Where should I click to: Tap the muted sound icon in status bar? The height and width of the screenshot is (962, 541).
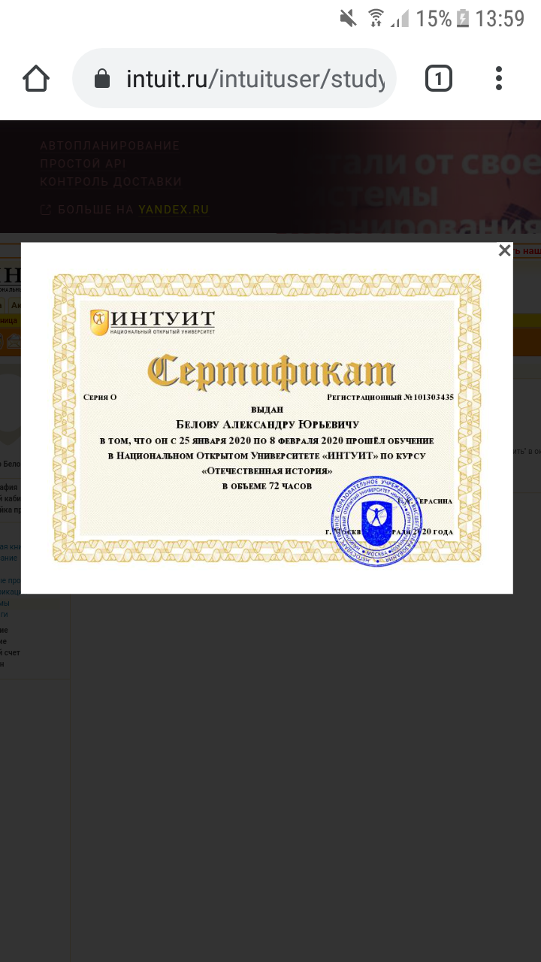[x=348, y=18]
